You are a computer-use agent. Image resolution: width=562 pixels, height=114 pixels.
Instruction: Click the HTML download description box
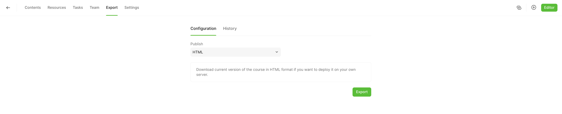(281, 72)
